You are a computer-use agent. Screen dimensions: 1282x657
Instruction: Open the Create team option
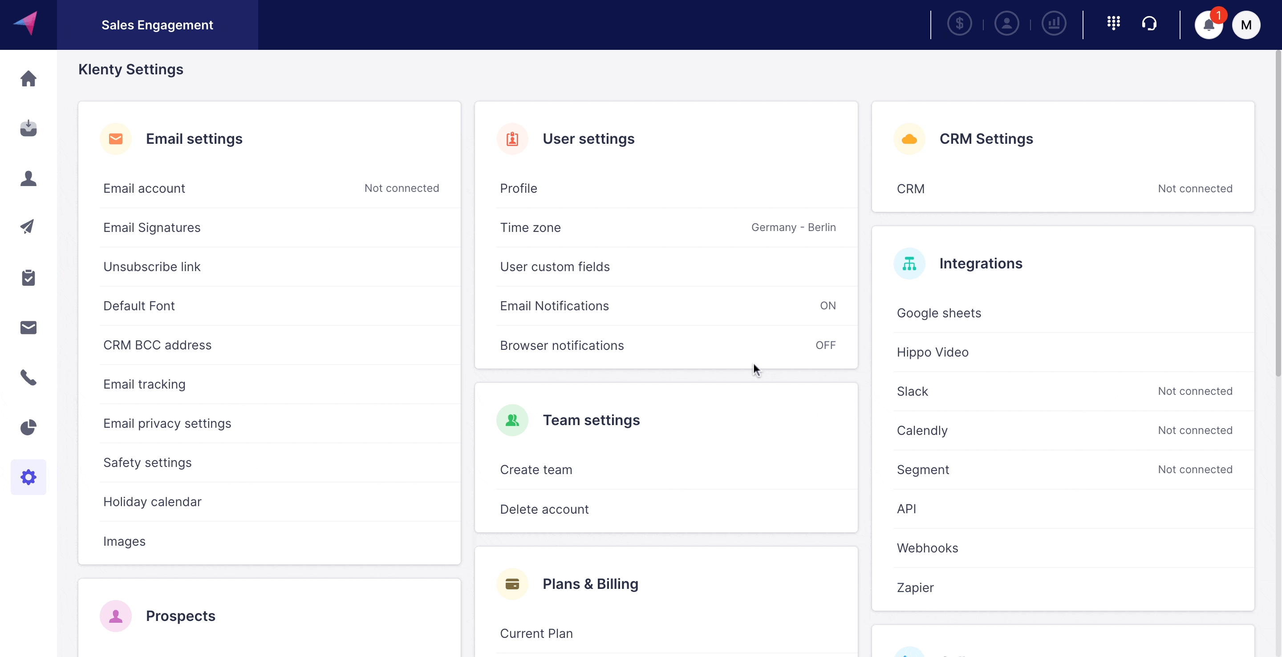coord(536,470)
